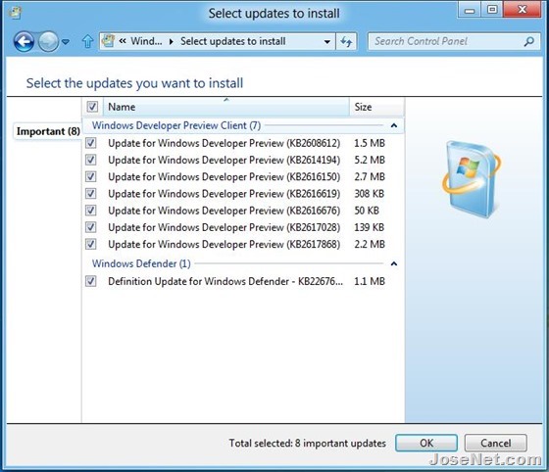This screenshot has width=549, height=472.
Task: Uncheck update KB2616676
Action: (x=90, y=211)
